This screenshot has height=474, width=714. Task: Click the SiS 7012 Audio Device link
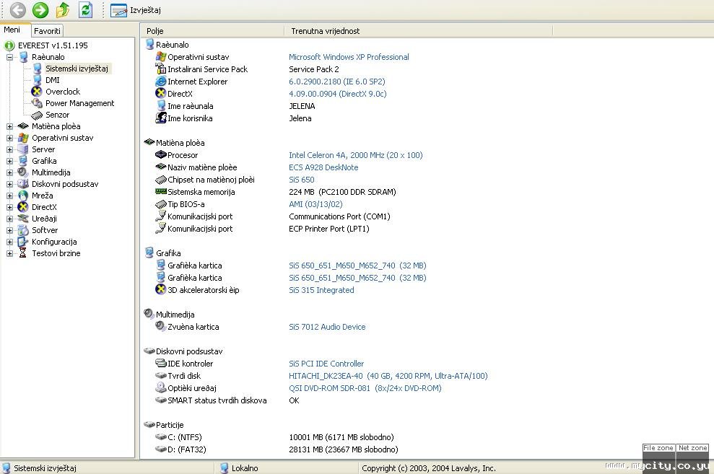click(327, 327)
